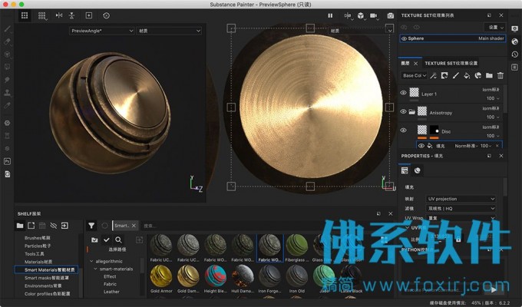The height and width of the screenshot is (307, 522).
Task: Open the Export to Photoshop icon
Action: coord(8,161)
